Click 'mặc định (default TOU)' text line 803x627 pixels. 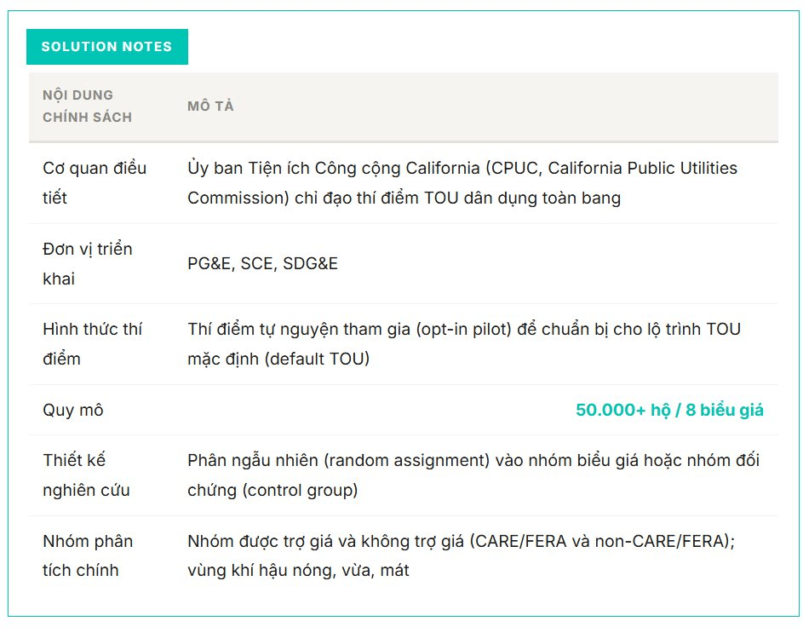[x=278, y=359]
